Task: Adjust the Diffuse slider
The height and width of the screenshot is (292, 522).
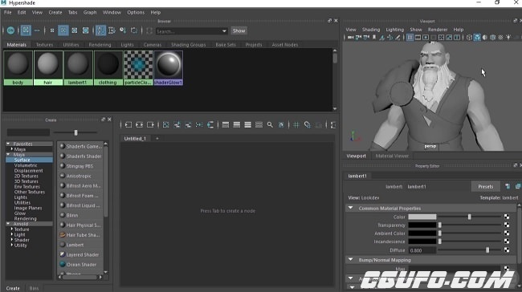Action: 487,250
